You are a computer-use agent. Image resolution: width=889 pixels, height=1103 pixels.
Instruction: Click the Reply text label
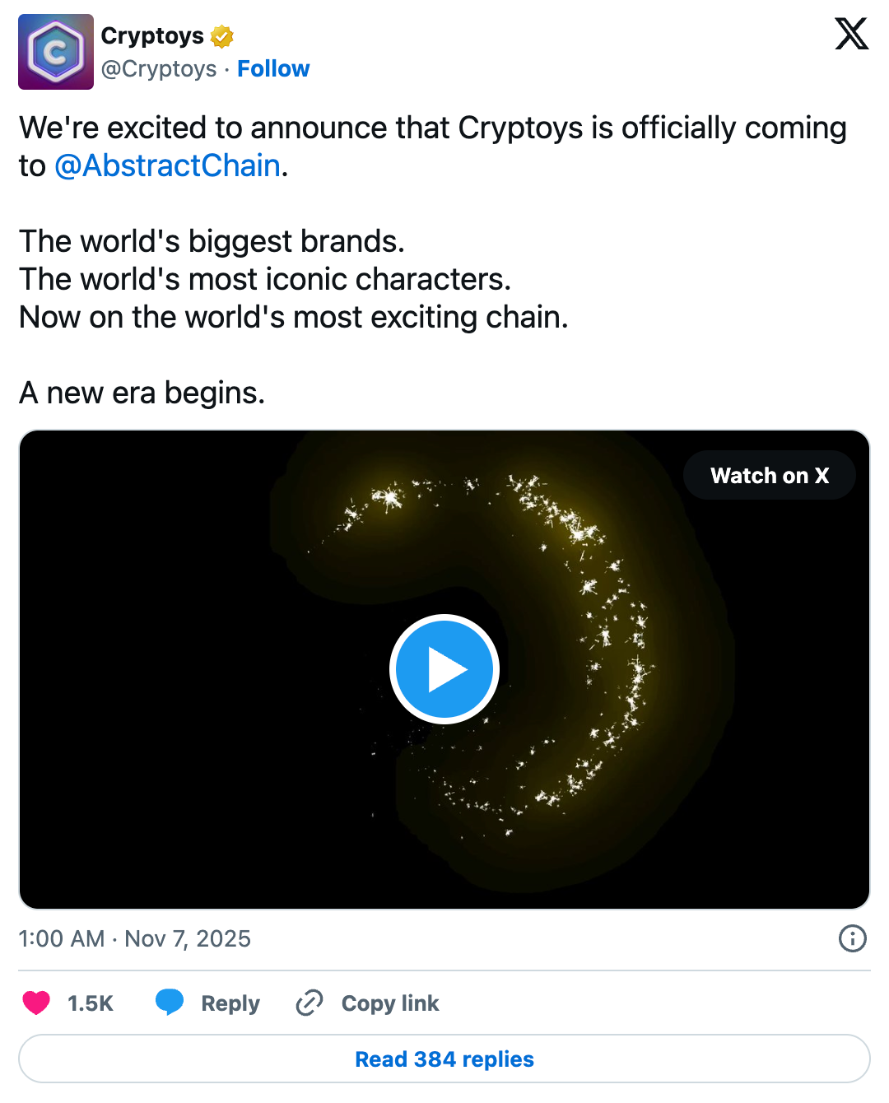[230, 1003]
